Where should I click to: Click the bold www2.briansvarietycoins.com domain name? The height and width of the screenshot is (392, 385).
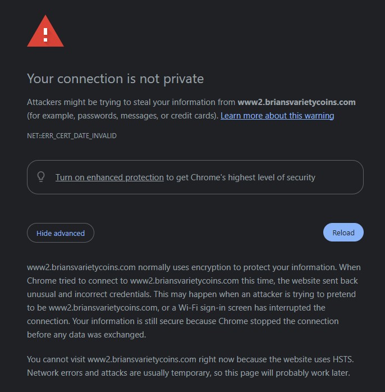296,102
